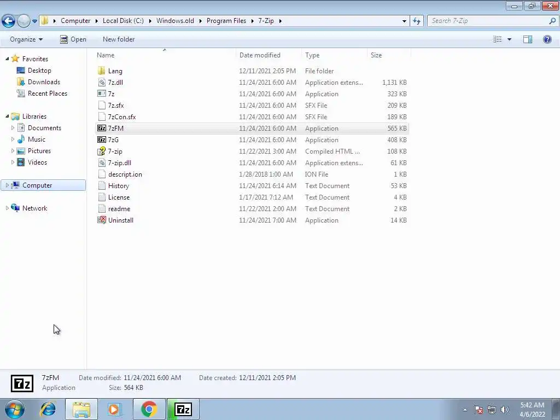Toggle the preview pane button
Screen dimensions: 560x420
pos(528,39)
